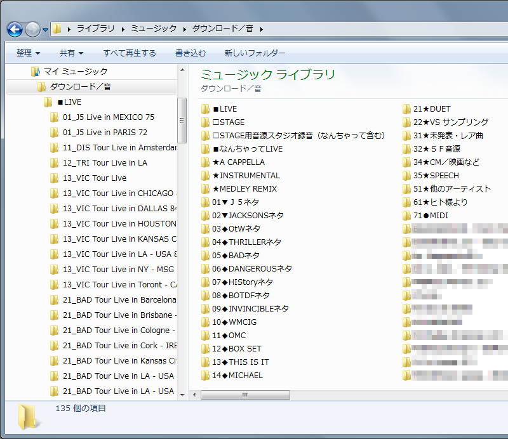Select the 35★SPEECH folder name
The width and height of the screenshot is (508, 439).
(436, 176)
